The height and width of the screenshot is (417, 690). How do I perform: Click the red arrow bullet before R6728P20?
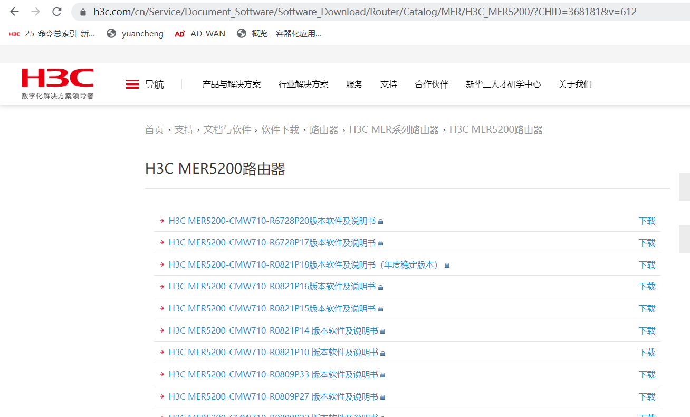[x=162, y=221]
